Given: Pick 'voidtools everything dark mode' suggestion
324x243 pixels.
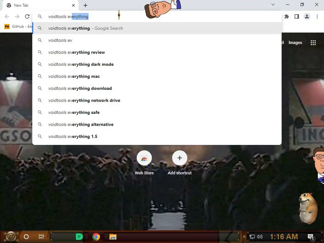Looking at the screenshot, I should click(157, 64).
